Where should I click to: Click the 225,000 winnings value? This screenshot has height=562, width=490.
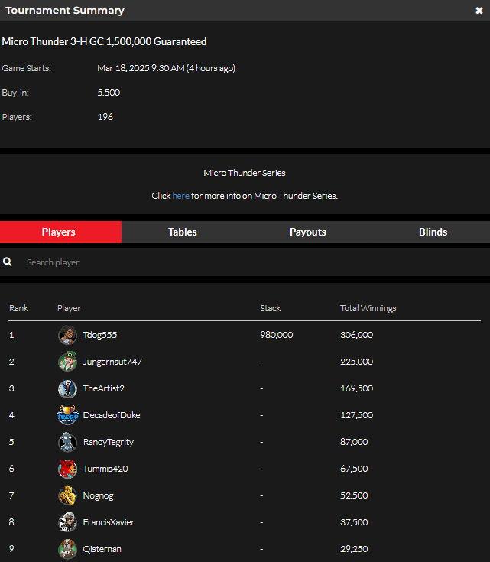tap(357, 361)
